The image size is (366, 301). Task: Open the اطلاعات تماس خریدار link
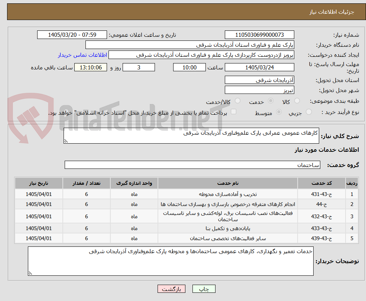point(82,55)
